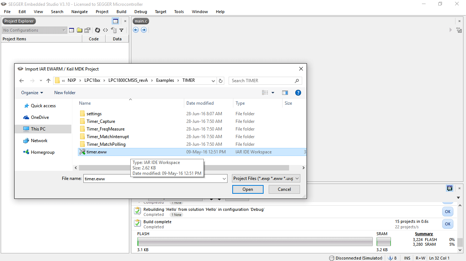Click the Up one level arrow in dialog
The image size is (466, 261).
(48, 81)
